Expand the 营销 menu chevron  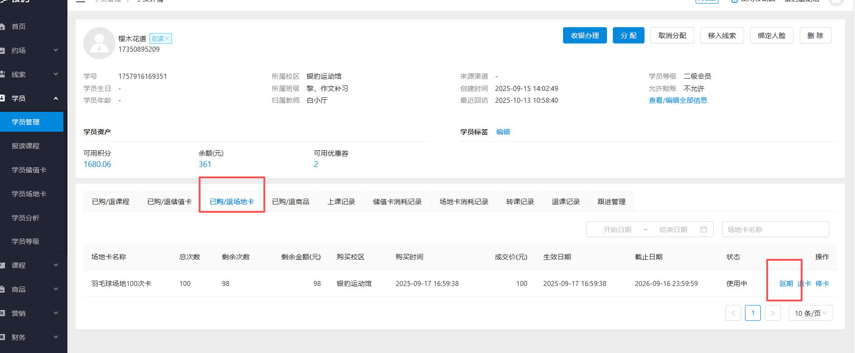56,313
